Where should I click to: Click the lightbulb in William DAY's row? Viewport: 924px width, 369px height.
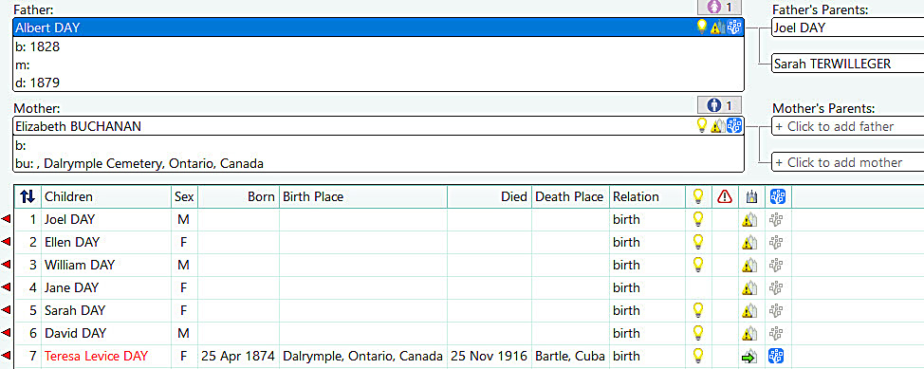click(698, 265)
